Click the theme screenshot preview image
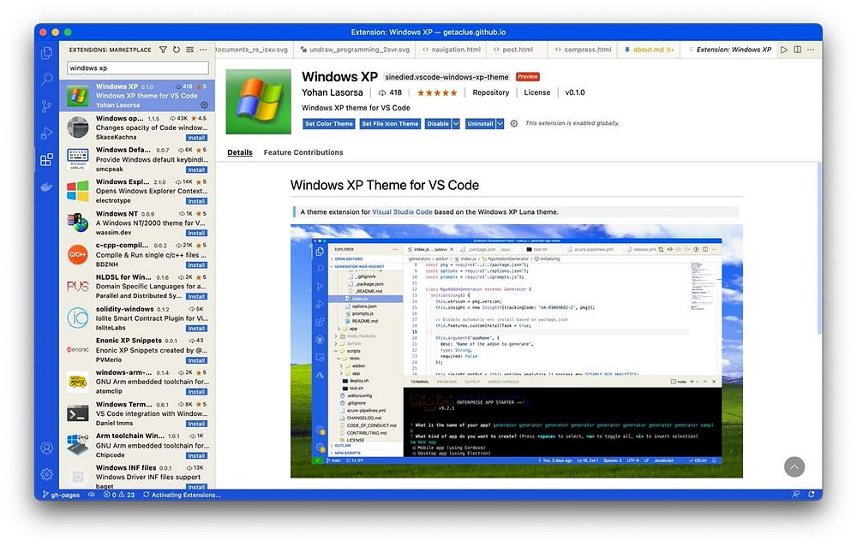 point(517,351)
